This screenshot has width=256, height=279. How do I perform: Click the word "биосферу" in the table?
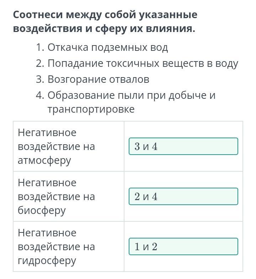click(42, 210)
